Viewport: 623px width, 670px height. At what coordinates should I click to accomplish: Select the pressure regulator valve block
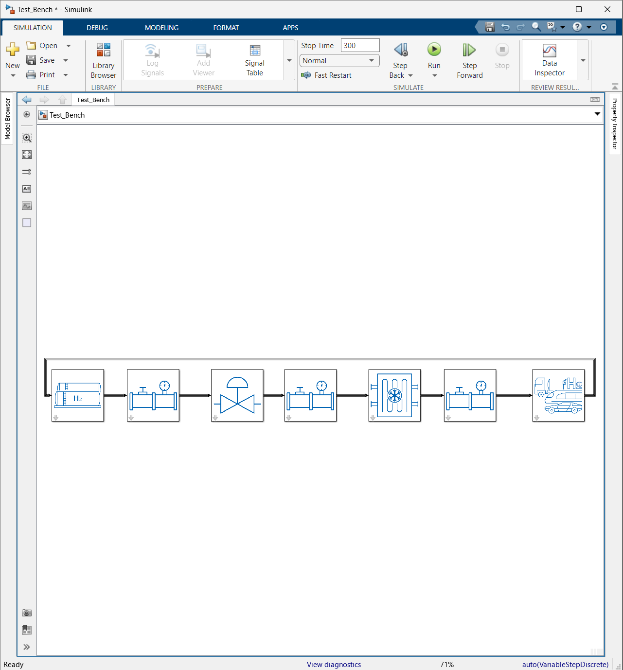click(x=237, y=395)
